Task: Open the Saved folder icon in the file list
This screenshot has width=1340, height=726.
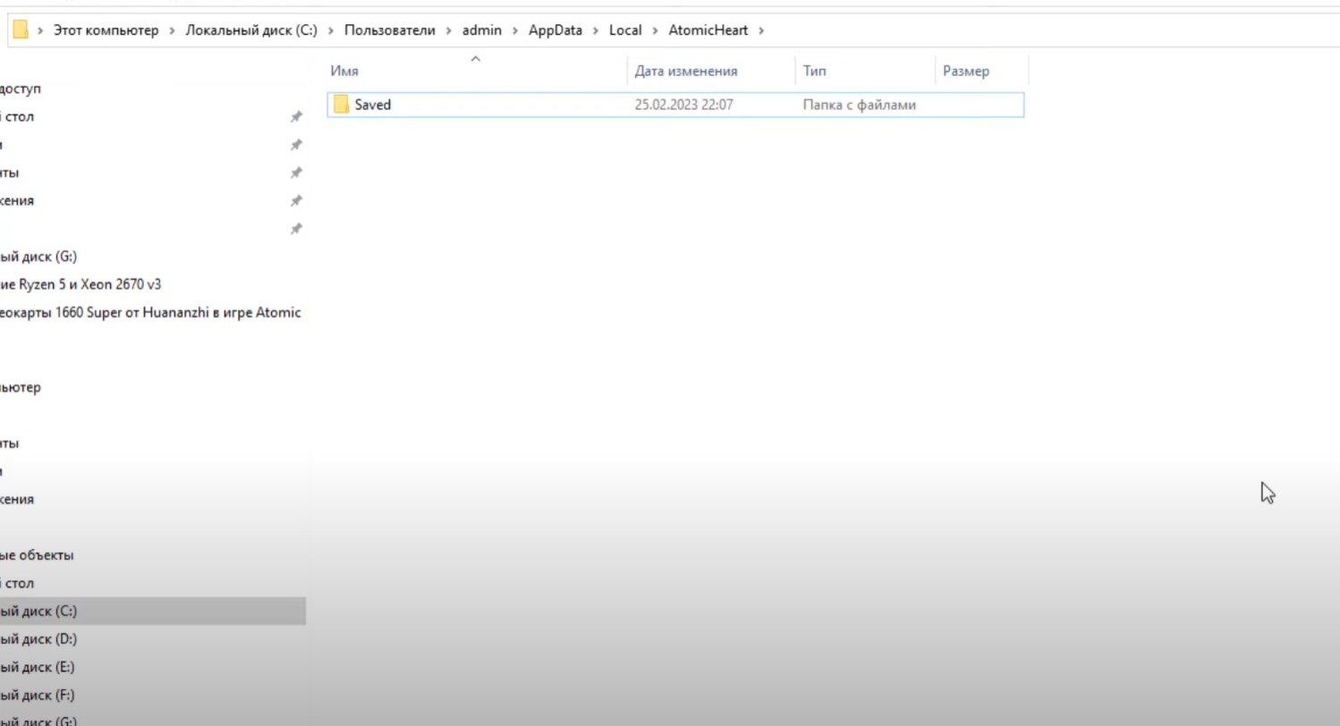Action: (x=341, y=105)
